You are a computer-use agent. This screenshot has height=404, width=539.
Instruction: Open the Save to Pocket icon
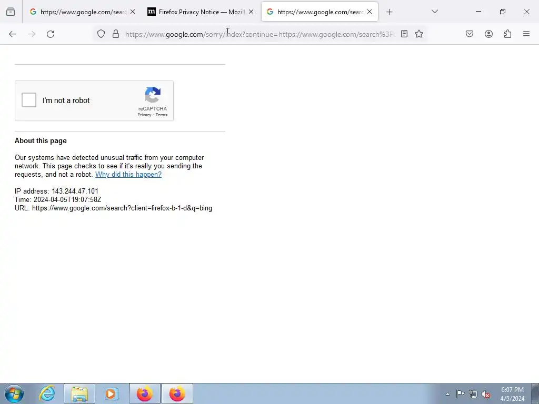[470, 34]
